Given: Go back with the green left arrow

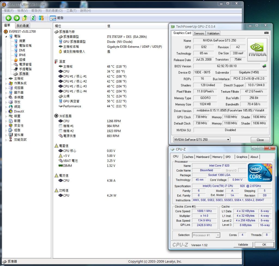Looking at the screenshot, I should 8,18.
